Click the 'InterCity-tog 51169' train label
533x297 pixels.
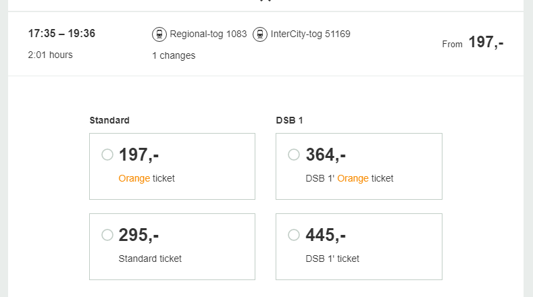pyautogui.click(x=310, y=34)
